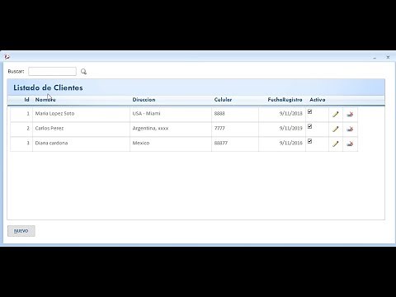
Task: Click the NUEVO button
Action: [x=21, y=231]
